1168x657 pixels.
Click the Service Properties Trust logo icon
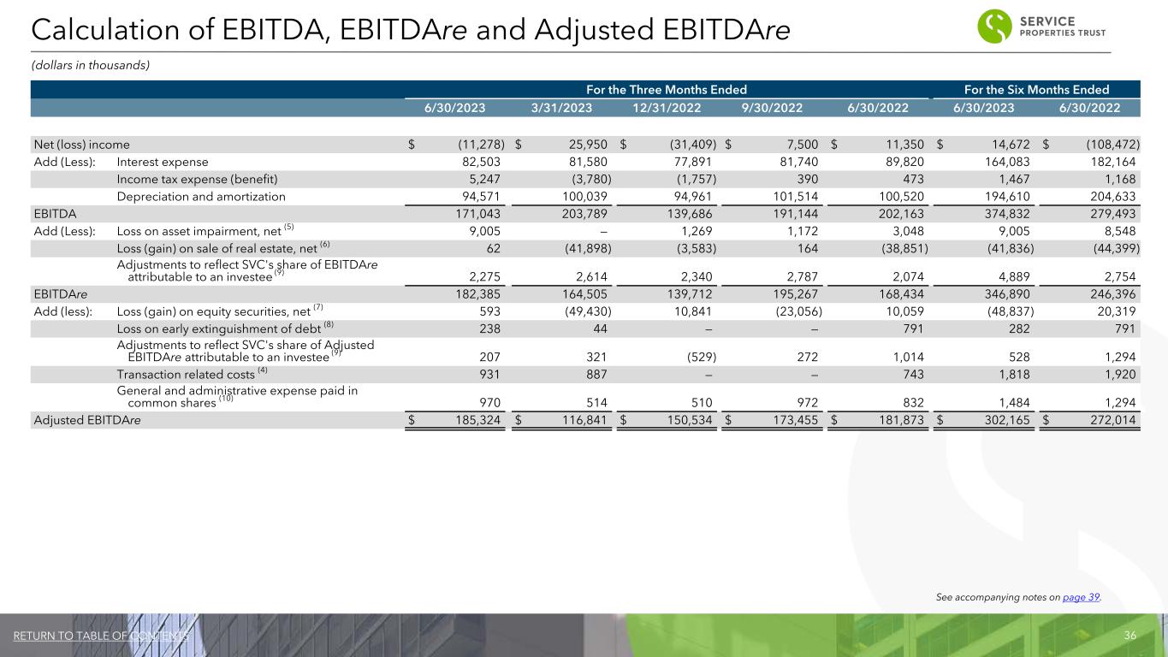[994, 26]
